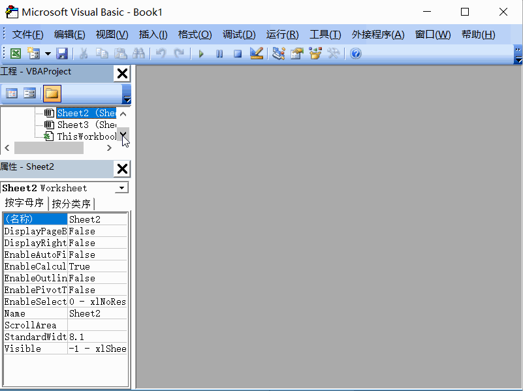Click the project tree scroll-down arrow
523x391 pixels.
[123, 134]
